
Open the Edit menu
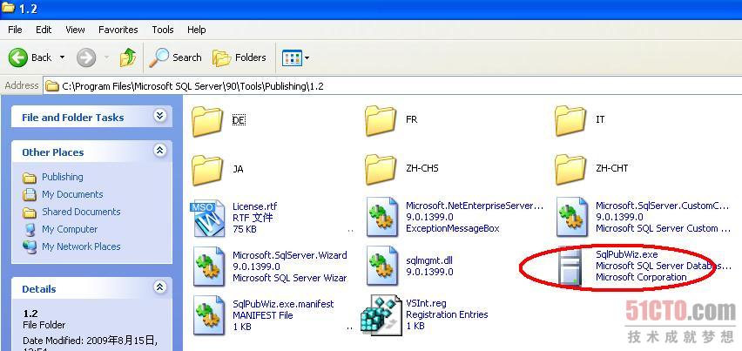click(44, 30)
